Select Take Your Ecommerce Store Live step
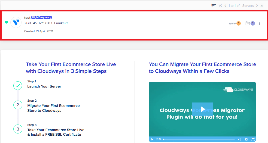Image resolution: width=268 pixels, height=143 pixels. tap(56, 132)
